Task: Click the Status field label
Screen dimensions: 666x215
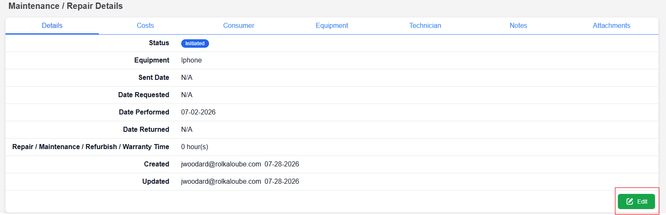Action: pyautogui.click(x=159, y=43)
